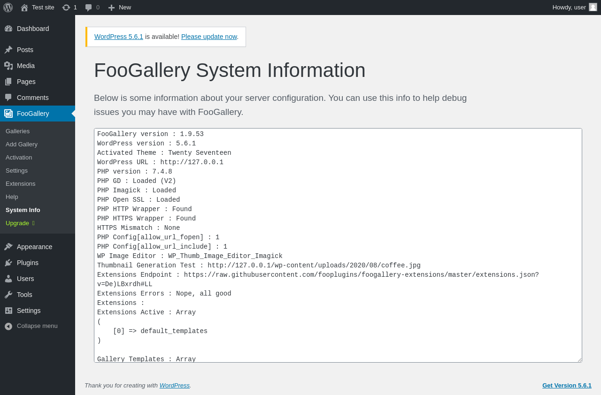Click the home icon beside Test site

click(24, 8)
